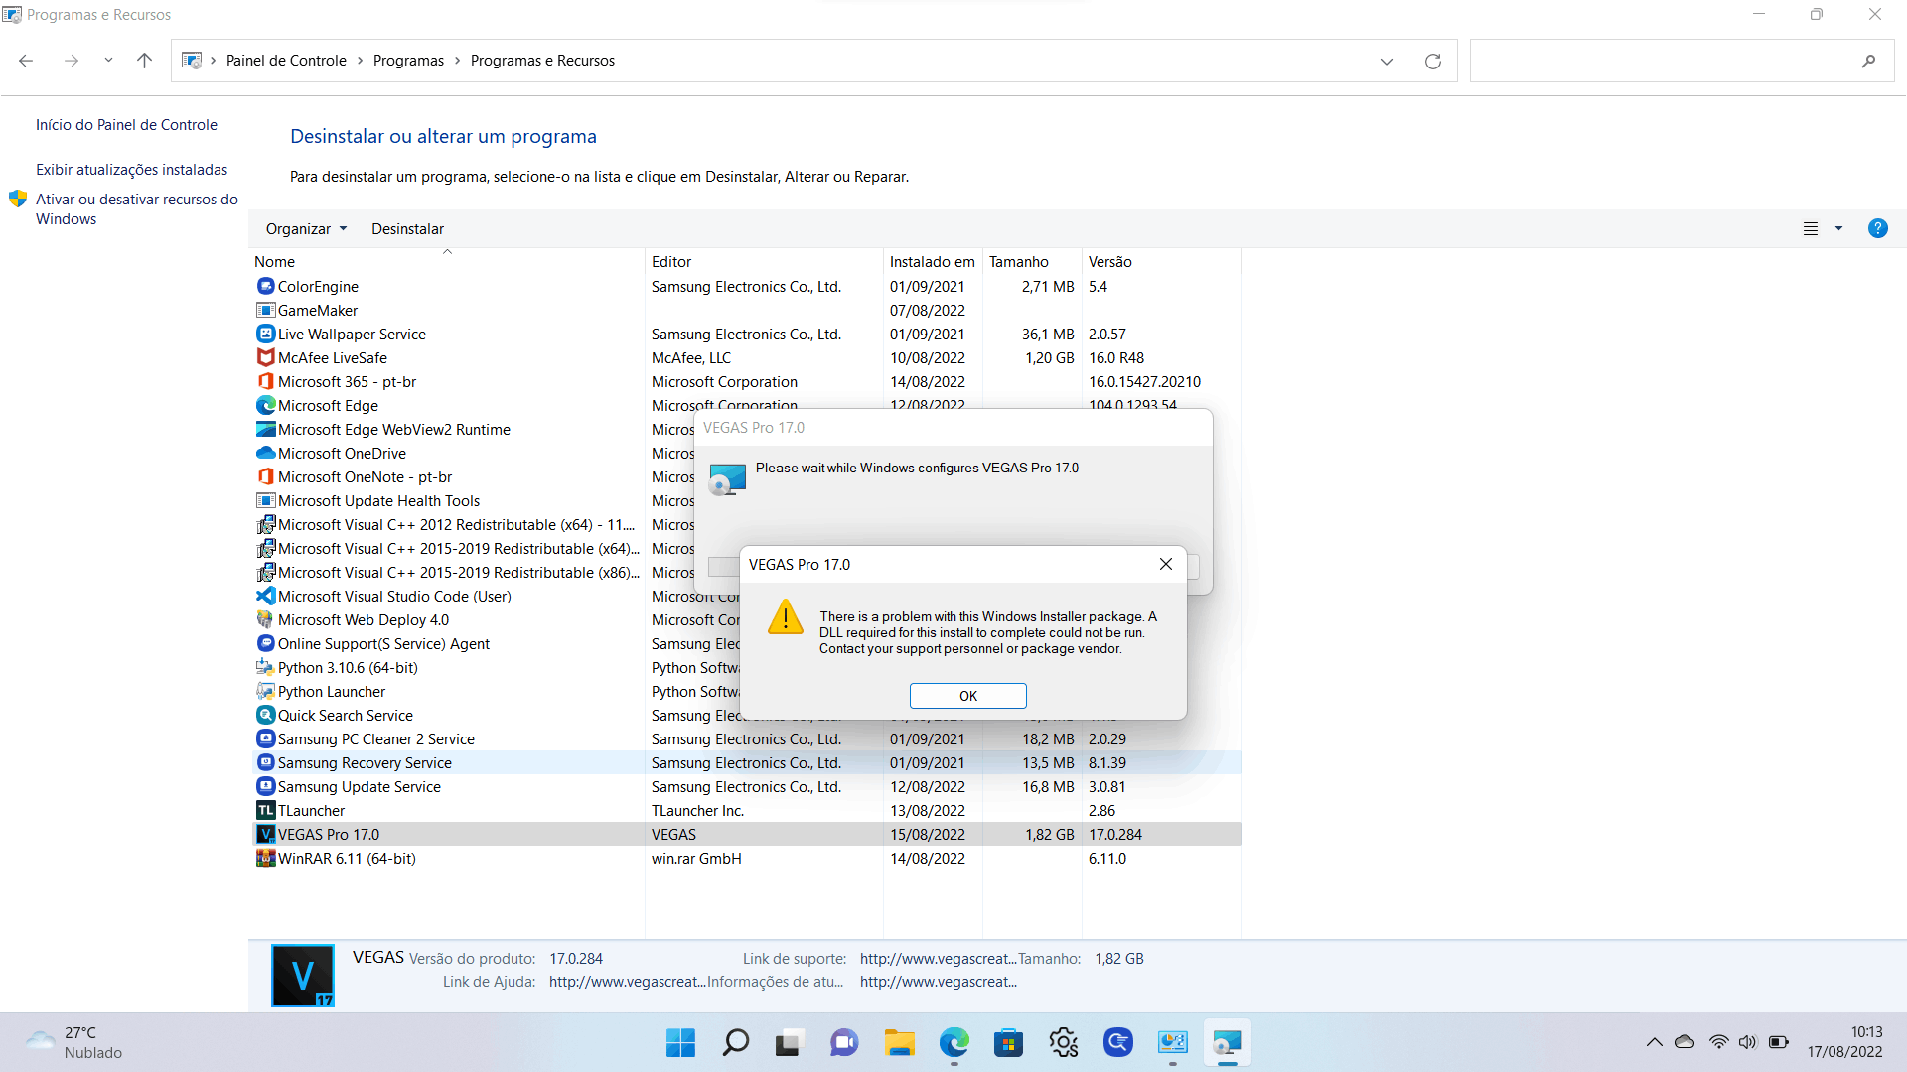
Task: Open taskbar Search magnifier
Action: pos(735,1042)
